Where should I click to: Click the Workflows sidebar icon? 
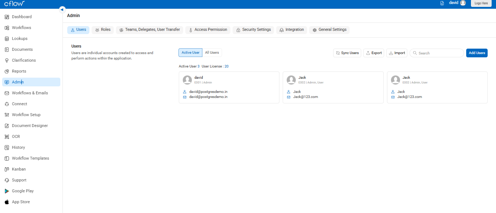(x=7, y=28)
